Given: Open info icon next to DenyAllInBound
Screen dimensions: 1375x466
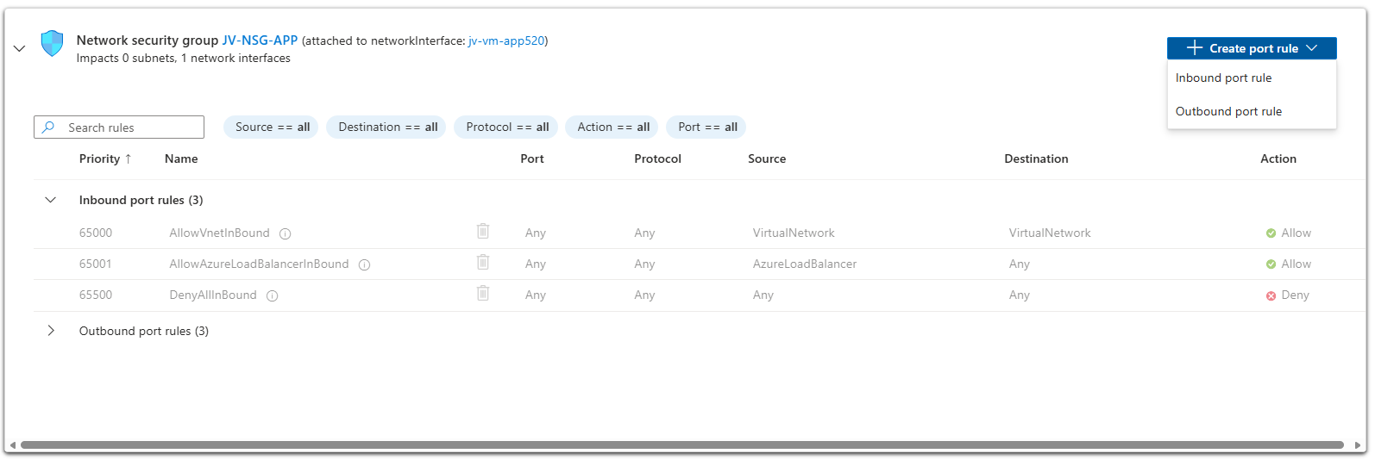Looking at the screenshot, I should point(273,295).
